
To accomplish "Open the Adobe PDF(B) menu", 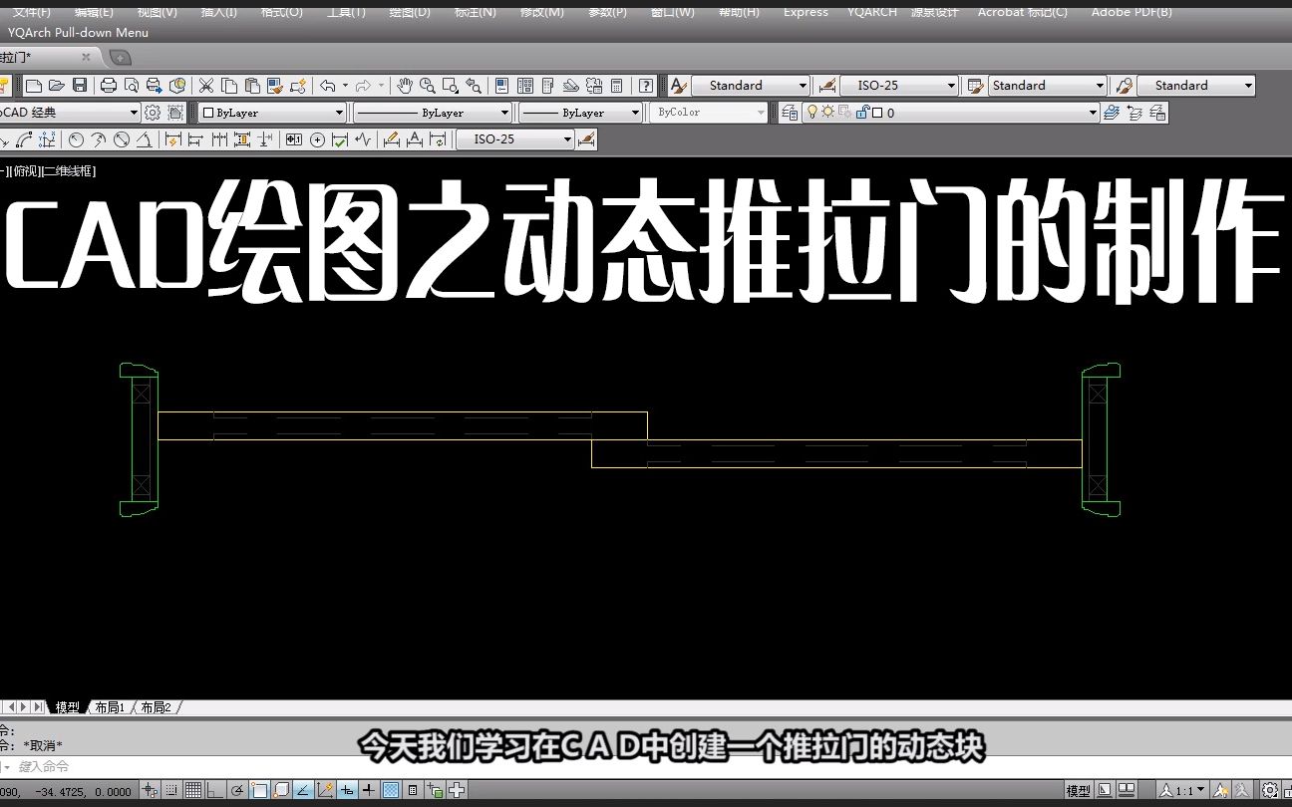I will (x=1131, y=12).
